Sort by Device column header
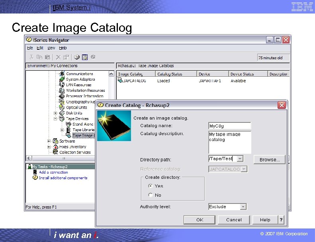Screen dimensions: 315x242 pos(213,74)
